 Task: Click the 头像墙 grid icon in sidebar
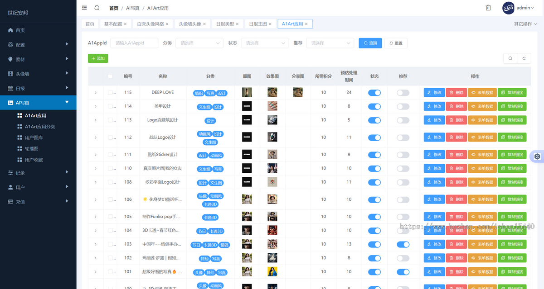(10, 74)
